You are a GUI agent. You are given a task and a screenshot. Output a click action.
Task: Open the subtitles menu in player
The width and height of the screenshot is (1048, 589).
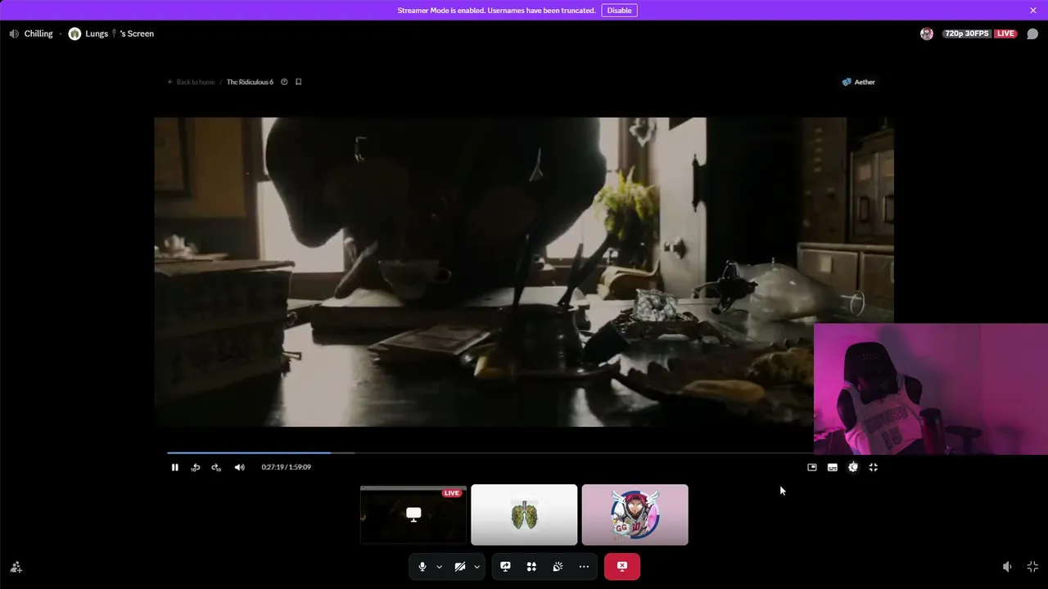coord(833,467)
